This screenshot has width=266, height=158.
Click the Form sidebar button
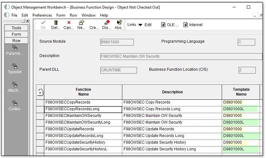coord(16,34)
